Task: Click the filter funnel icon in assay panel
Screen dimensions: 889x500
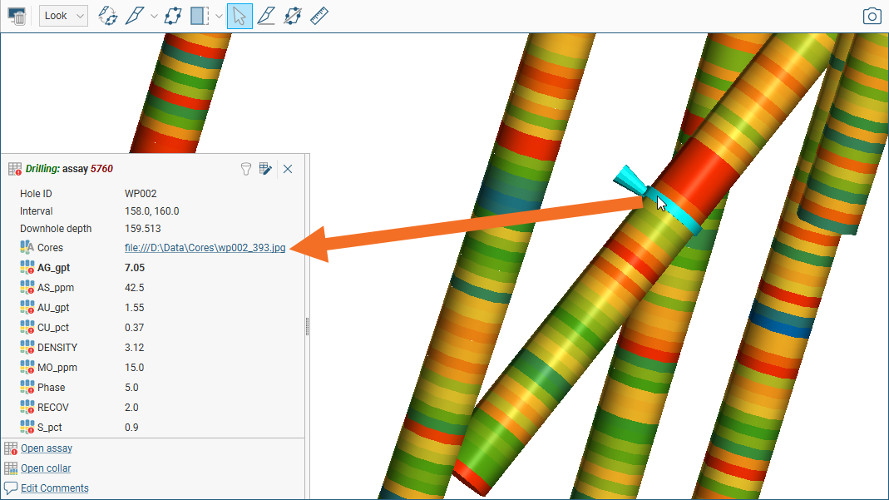Action: pos(246,169)
